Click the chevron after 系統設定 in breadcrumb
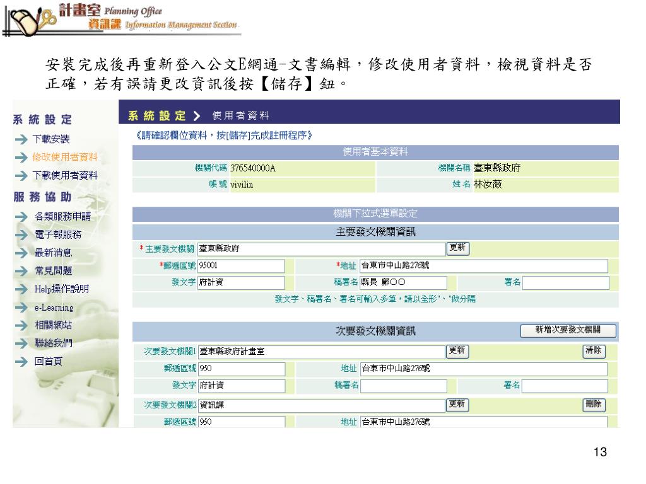This screenshot has height=484, width=646. point(197,116)
